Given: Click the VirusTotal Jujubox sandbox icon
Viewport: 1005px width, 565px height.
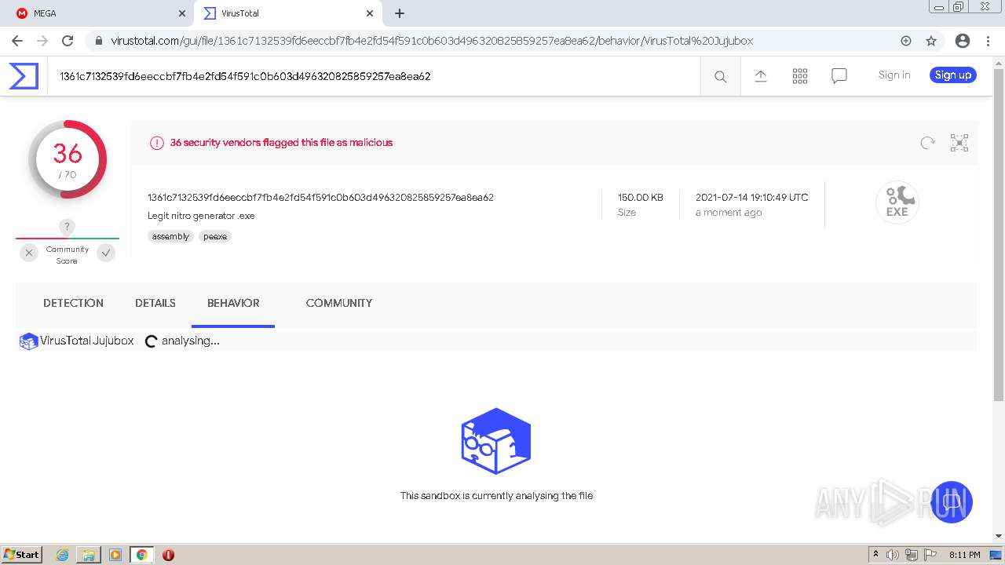Looking at the screenshot, I should click(x=29, y=341).
